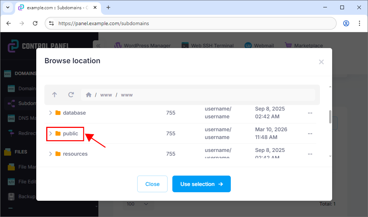This screenshot has width=368, height=217.
Task: Reload the browser page
Action: pos(35,23)
